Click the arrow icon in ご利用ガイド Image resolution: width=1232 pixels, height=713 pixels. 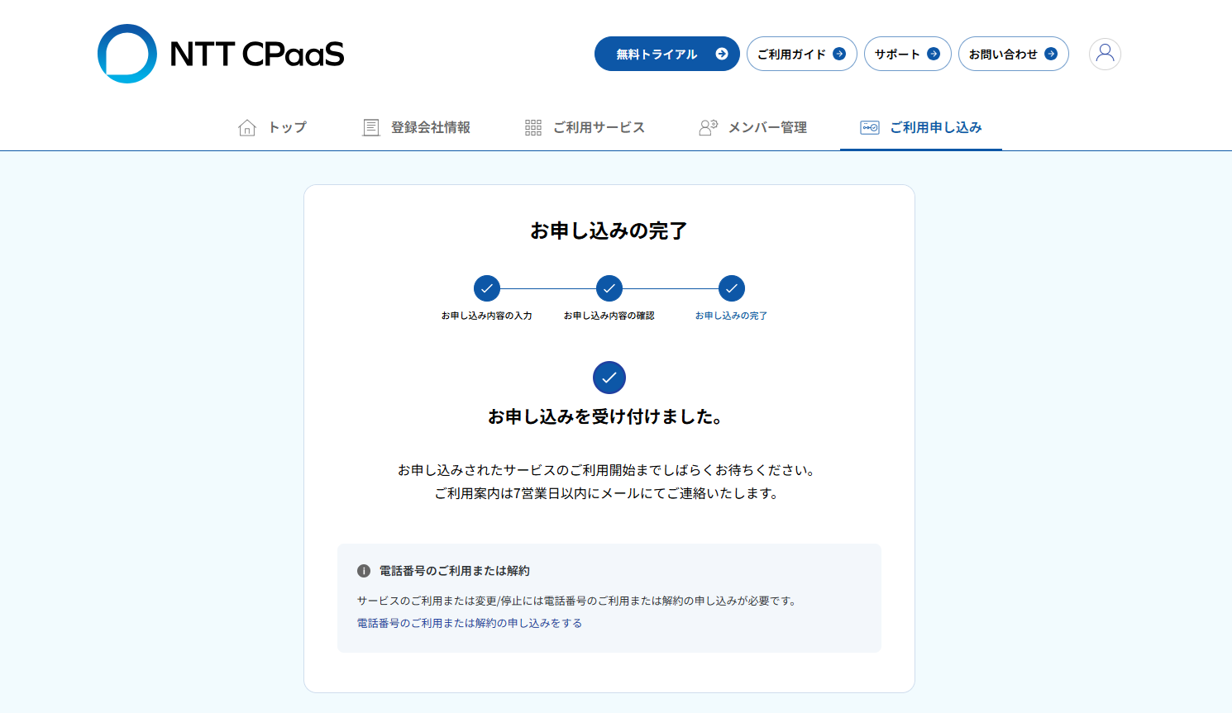coord(839,54)
